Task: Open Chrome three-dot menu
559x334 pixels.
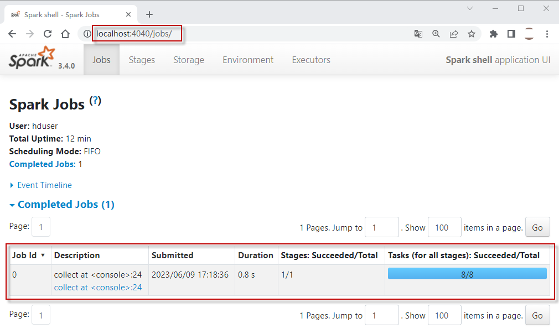Action: coord(547,34)
